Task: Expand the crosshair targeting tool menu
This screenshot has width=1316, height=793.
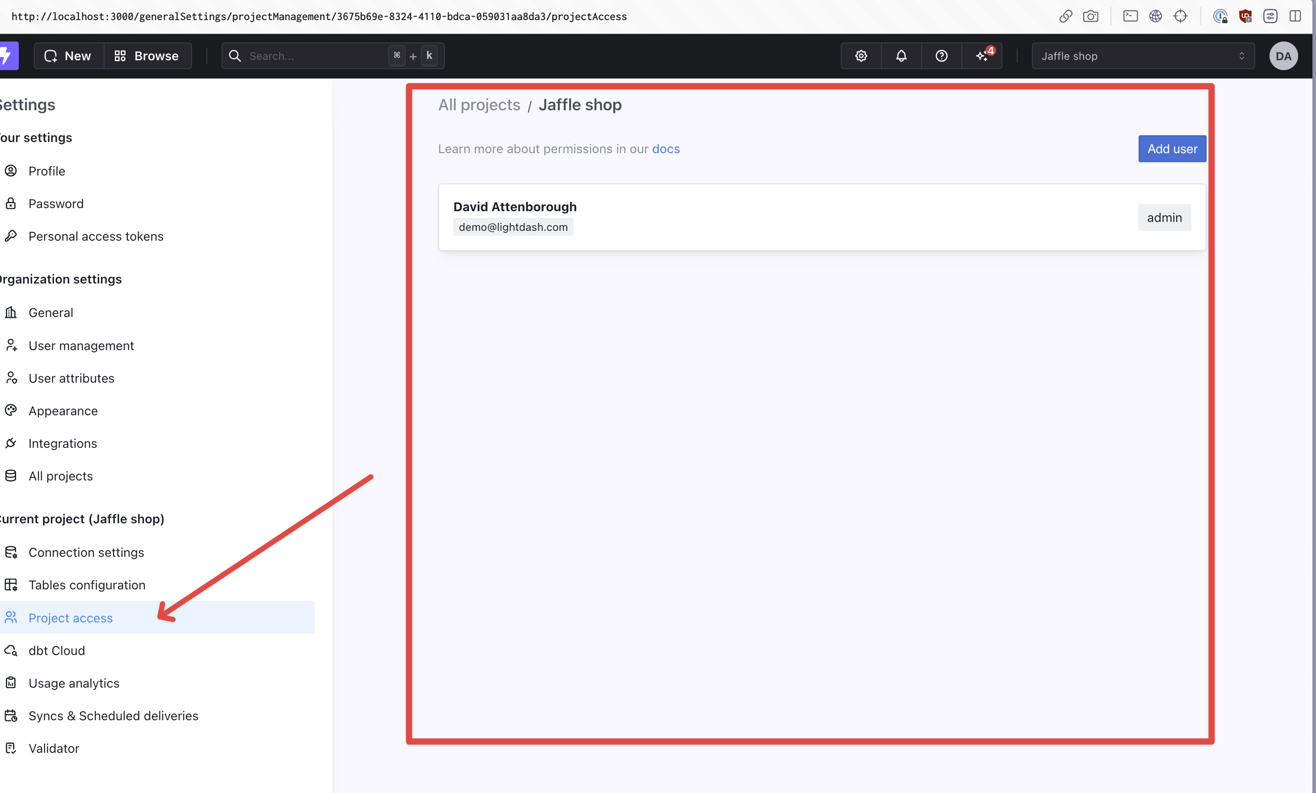Action: (x=1181, y=16)
